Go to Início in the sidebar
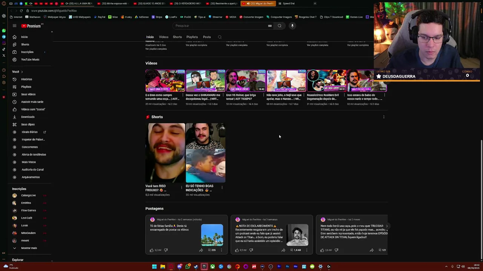The image size is (483, 271). (x=25, y=37)
